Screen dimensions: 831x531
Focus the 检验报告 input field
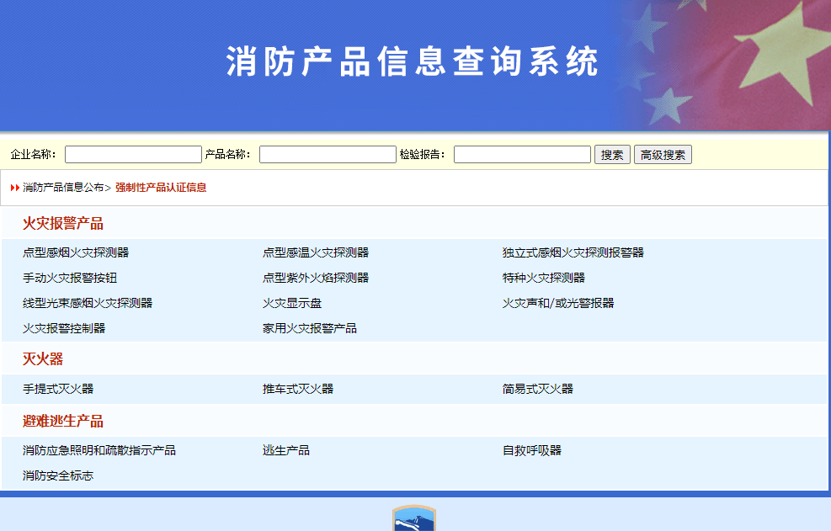522,155
